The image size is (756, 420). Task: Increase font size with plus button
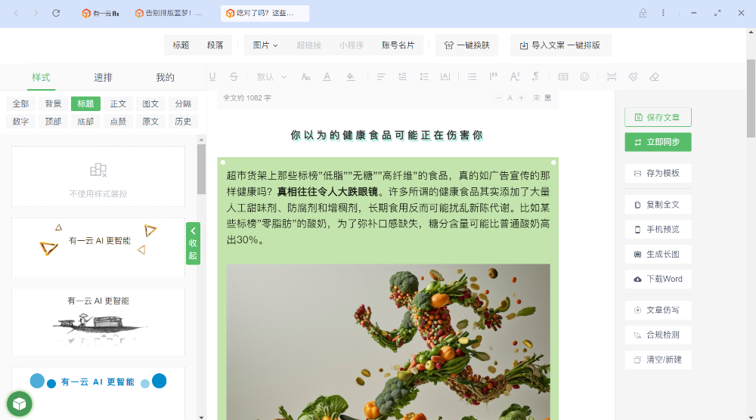coord(521,97)
